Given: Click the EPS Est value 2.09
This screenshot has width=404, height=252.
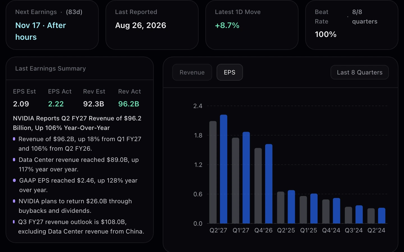Looking at the screenshot, I should [21, 104].
